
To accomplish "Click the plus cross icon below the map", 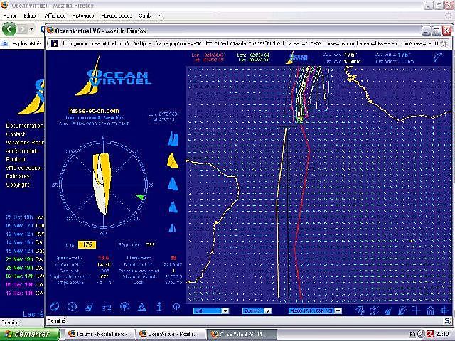I will pos(417,310).
